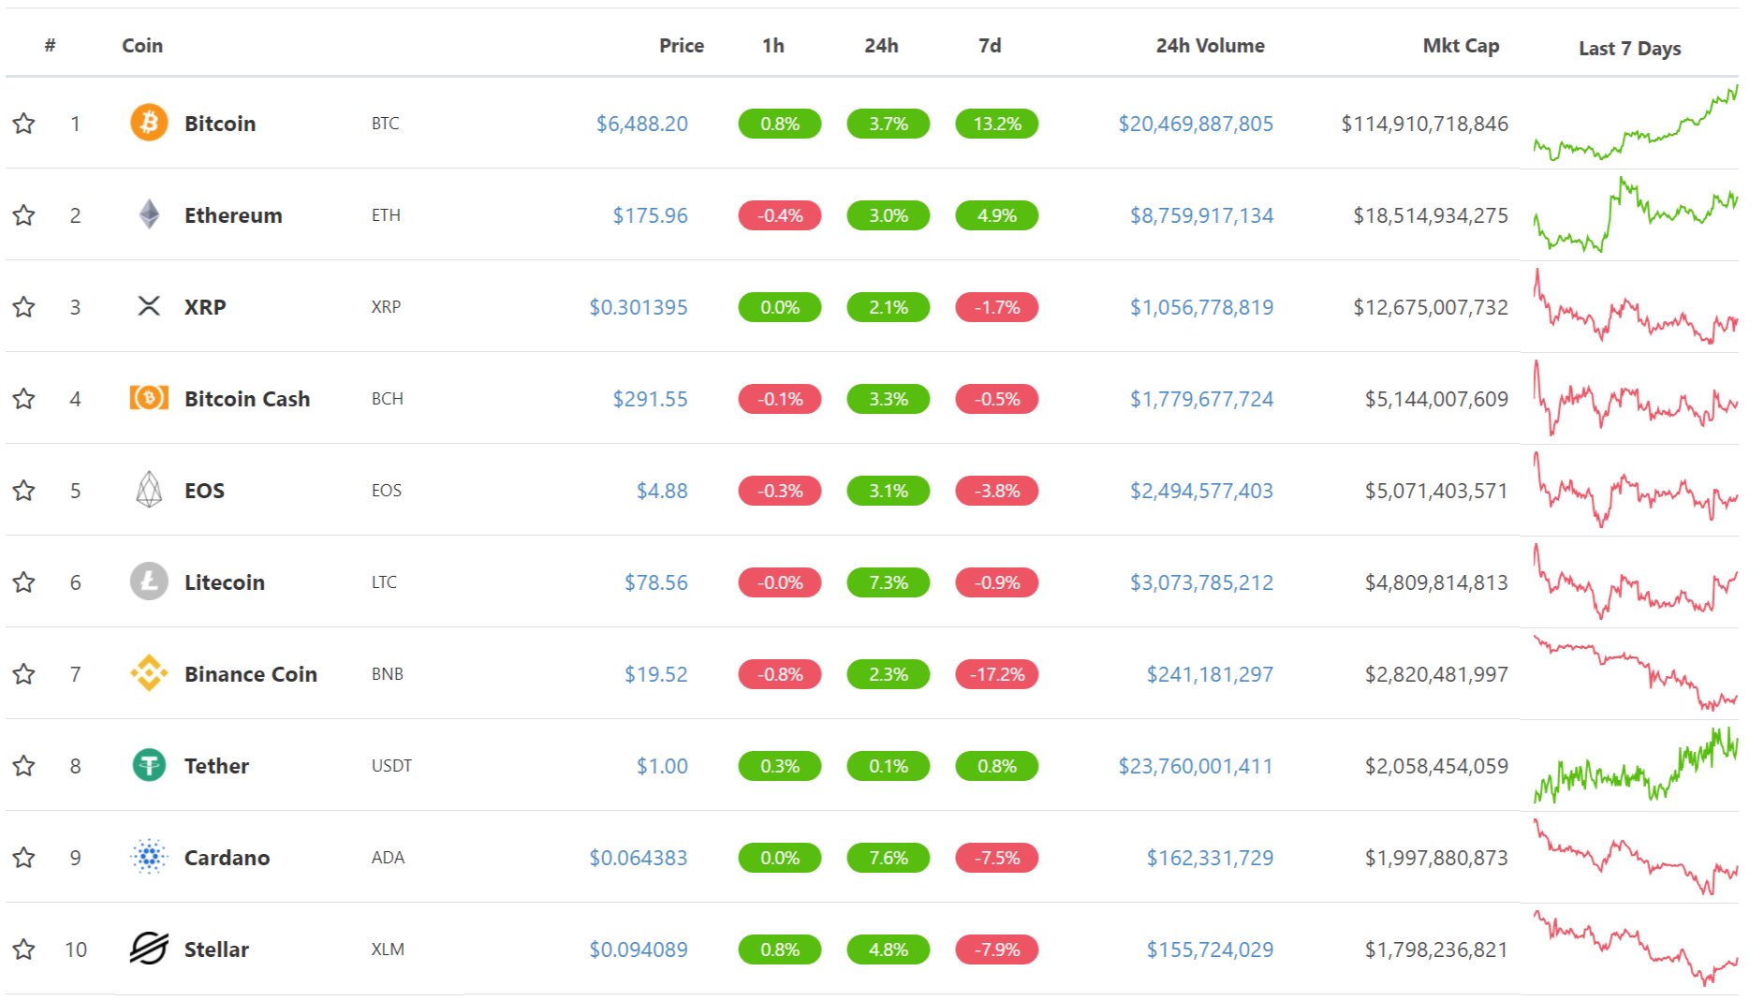1764x1001 pixels.
Task: Open the Bitcoin Cash name link
Action: coord(247,399)
